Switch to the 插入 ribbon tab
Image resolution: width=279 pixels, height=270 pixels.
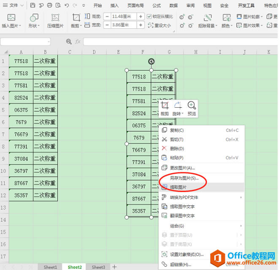[x=114, y=5]
